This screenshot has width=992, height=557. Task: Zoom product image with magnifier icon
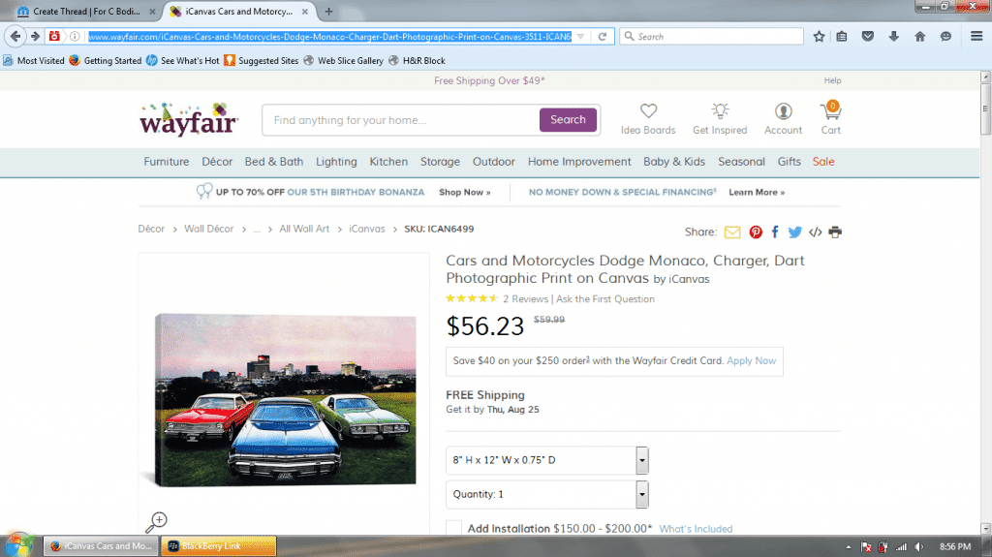coord(156,522)
